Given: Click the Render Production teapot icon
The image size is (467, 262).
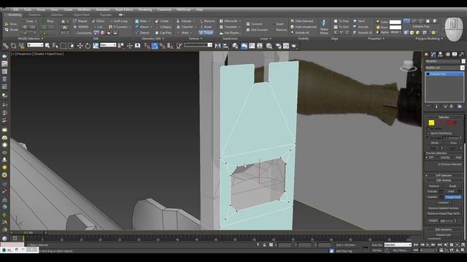Looking at the screenshot, I should pyautogui.click(x=293, y=46).
